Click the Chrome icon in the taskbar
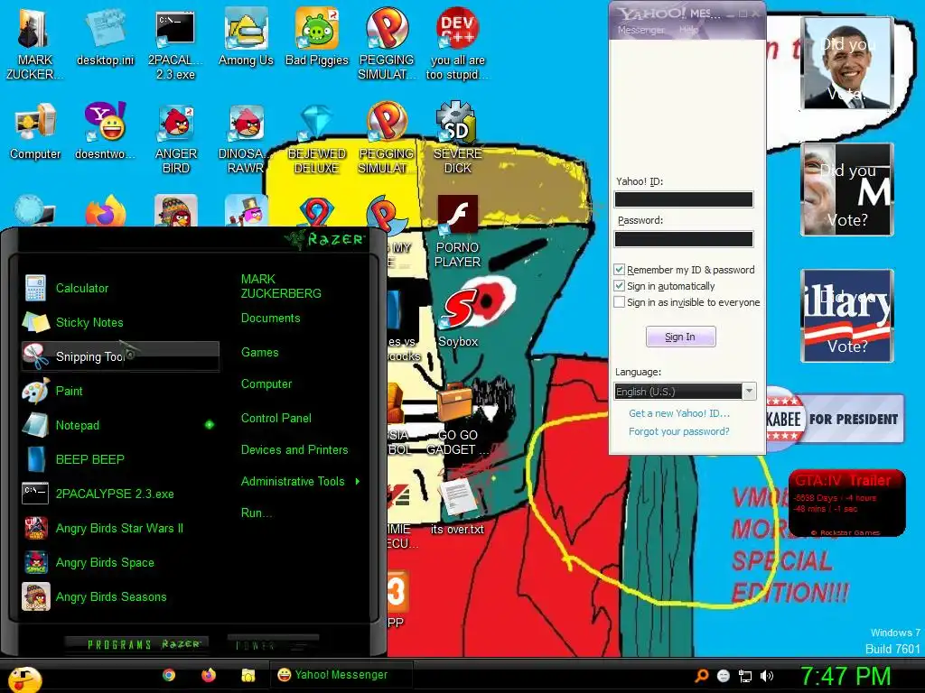 tap(169, 675)
